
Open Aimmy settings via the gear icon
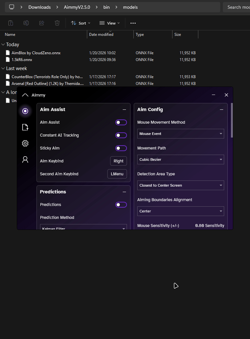25,143
